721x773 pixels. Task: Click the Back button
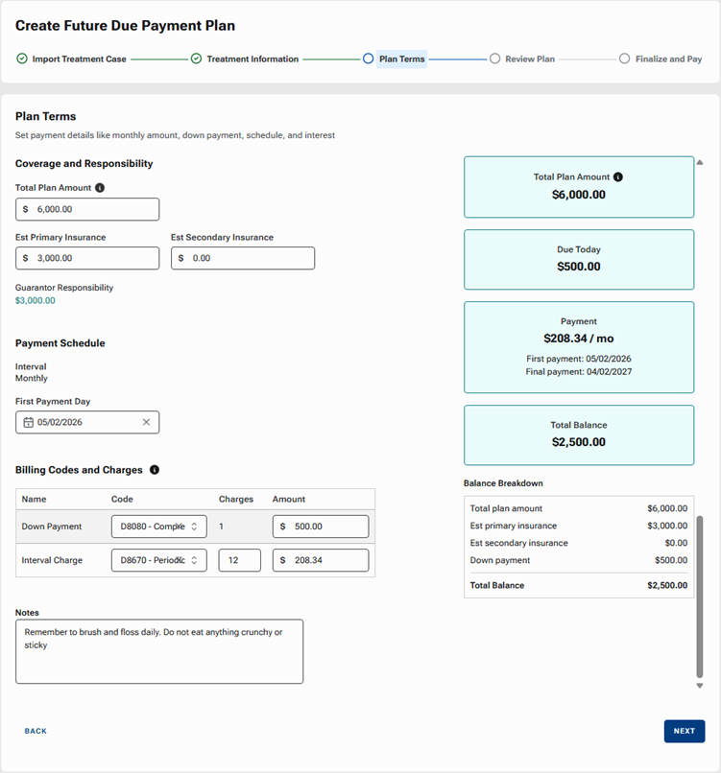[x=36, y=731]
